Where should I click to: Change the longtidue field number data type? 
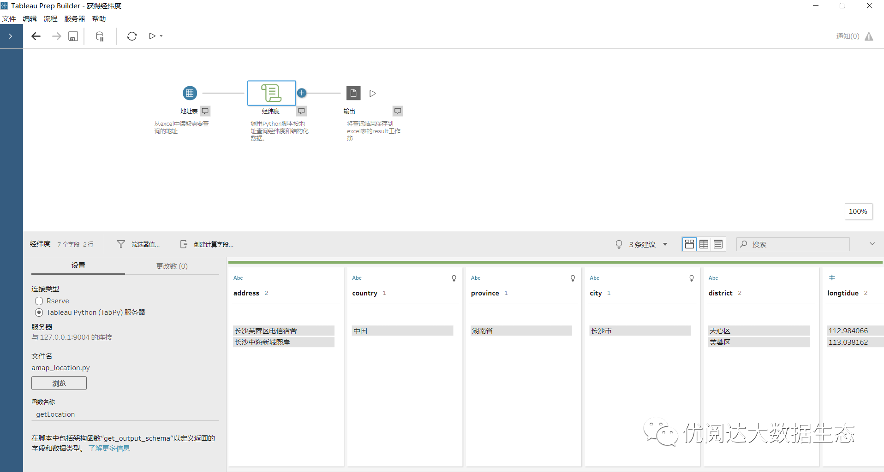click(832, 277)
